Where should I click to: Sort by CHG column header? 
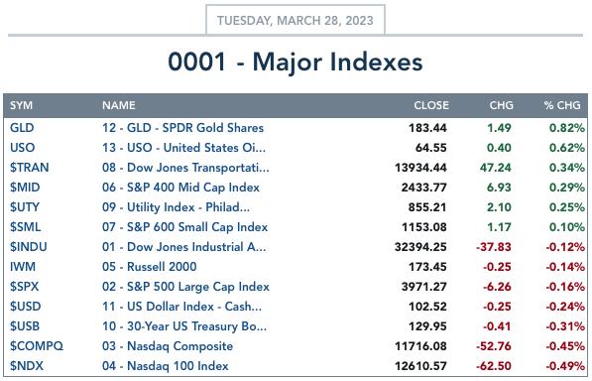pos(502,105)
